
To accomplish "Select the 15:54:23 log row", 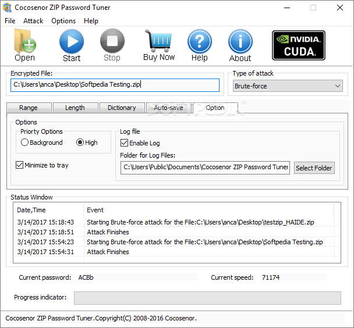I will click(x=177, y=242).
